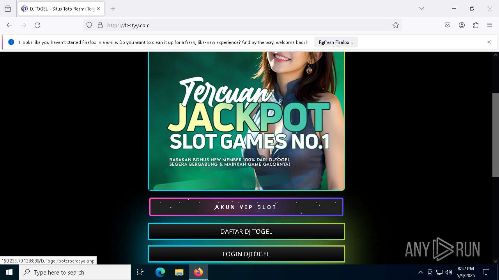Restore down the Firefox window
Screen dimensions: 499x280
472,9
